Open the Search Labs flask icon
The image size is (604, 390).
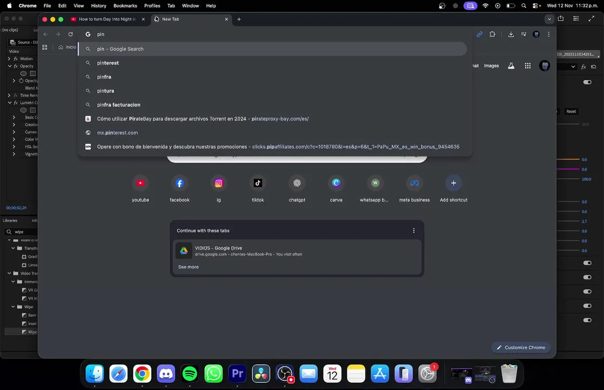click(511, 66)
